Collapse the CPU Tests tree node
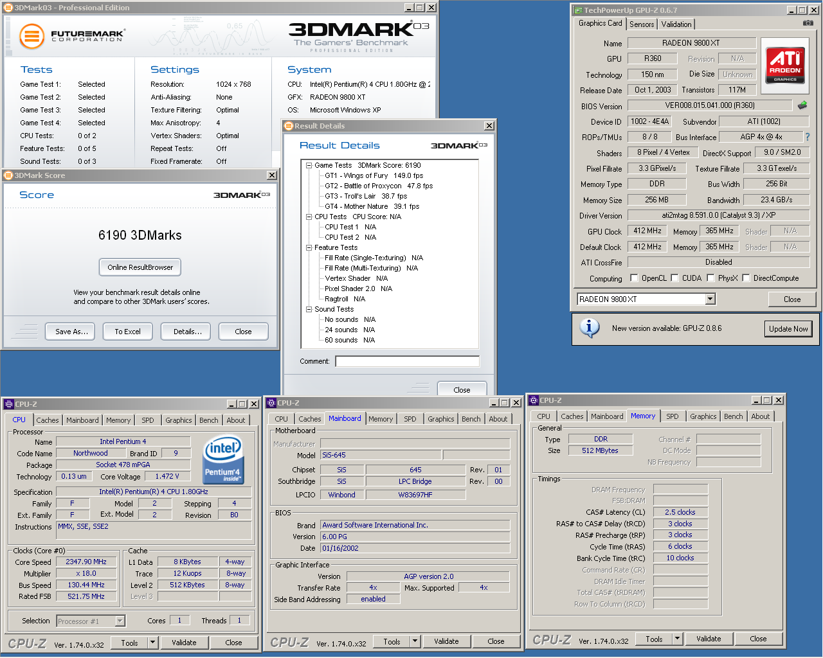 coord(309,217)
